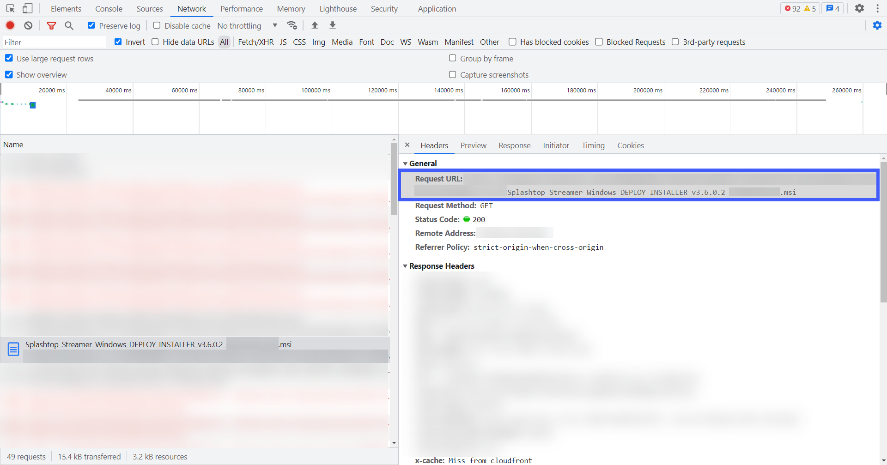Show the Cookies tab of request

[631, 145]
